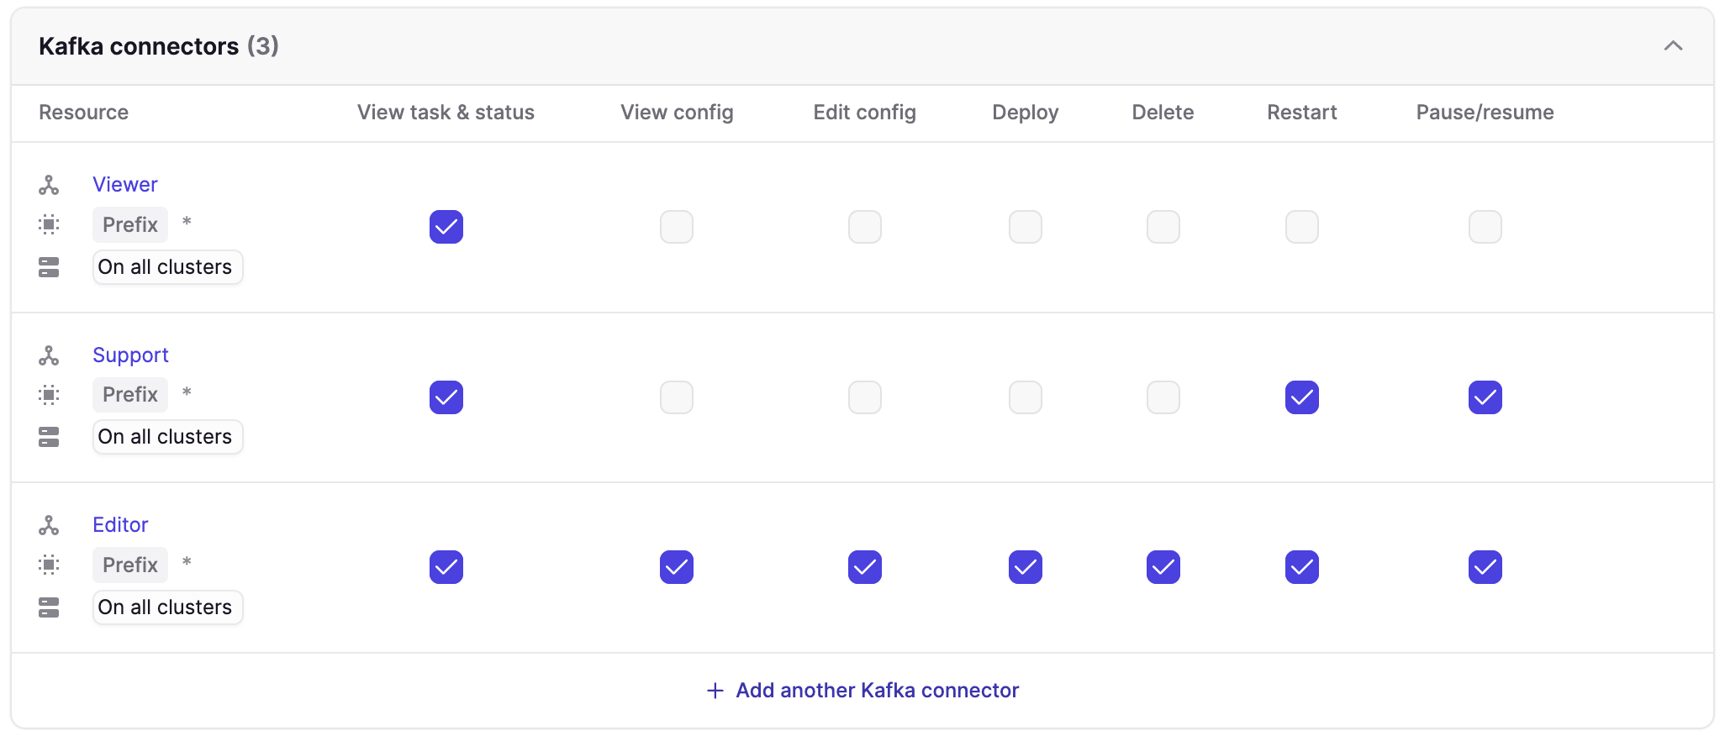Click the connector icon beside Support

pyautogui.click(x=49, y=355)
